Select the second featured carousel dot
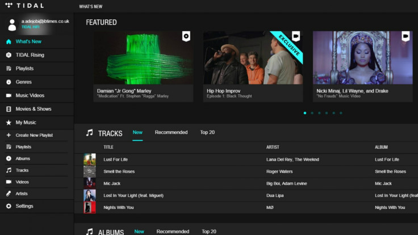This screenshot has height=235, width=418. click(312, 113)
